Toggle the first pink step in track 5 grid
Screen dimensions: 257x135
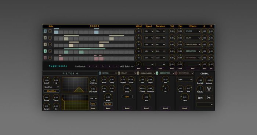point(61,59)
